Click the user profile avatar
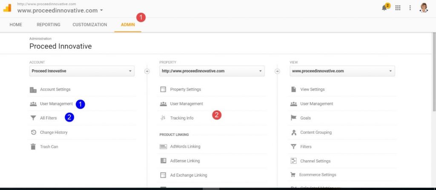The height and width of the screenshot is (190, 436). coord(424,8)
